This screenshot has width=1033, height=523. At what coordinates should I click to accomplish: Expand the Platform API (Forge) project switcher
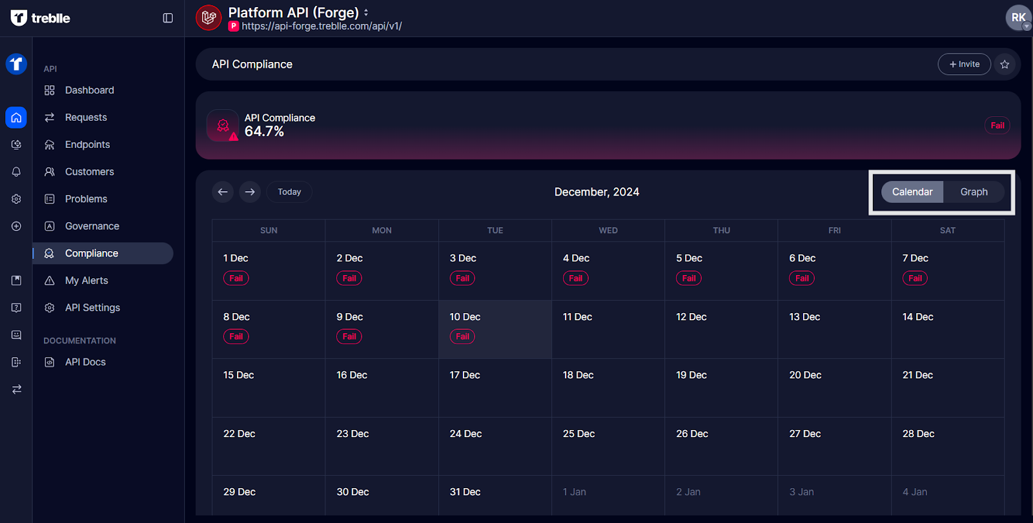coord(366,12)
